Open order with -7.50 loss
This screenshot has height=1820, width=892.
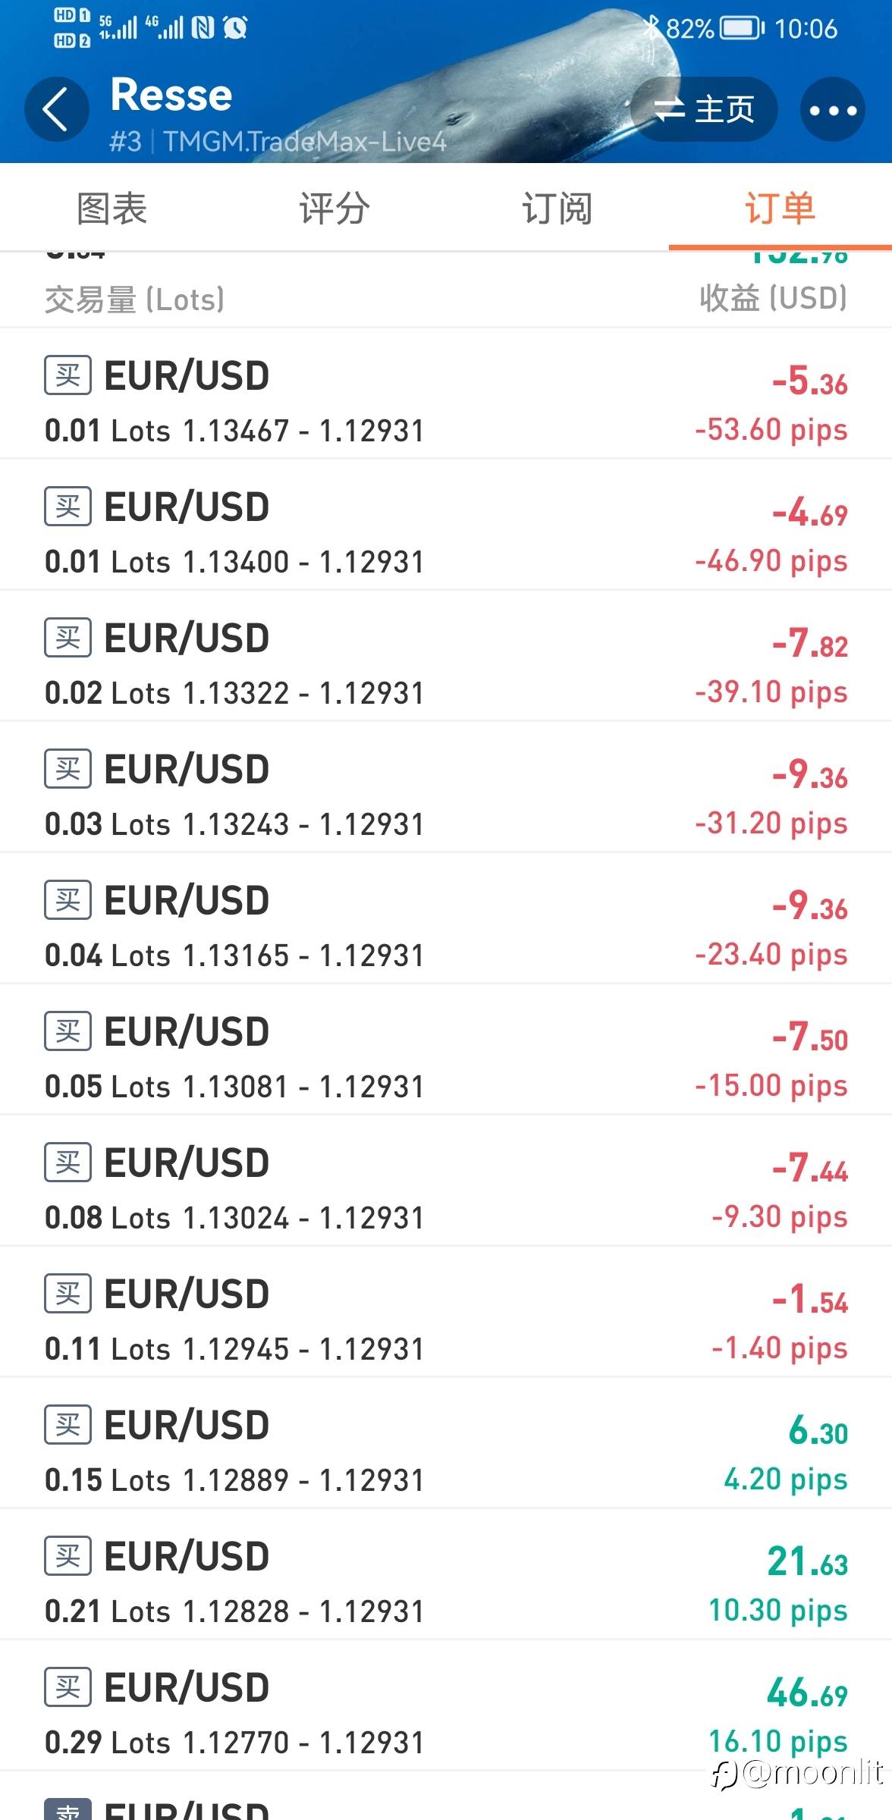pos(446,1050)
